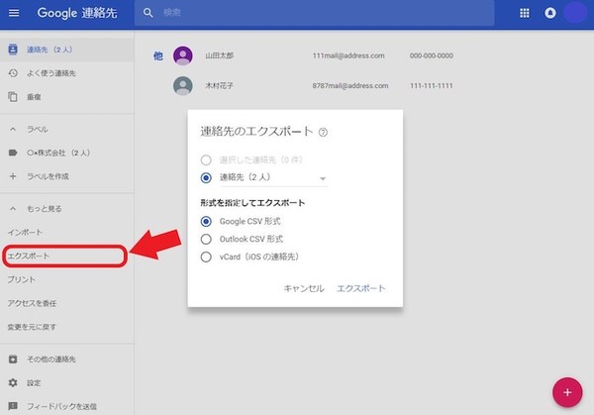Open 設定 gear in sidebar
Screen dimensions: 594x415
coord(13,382)
